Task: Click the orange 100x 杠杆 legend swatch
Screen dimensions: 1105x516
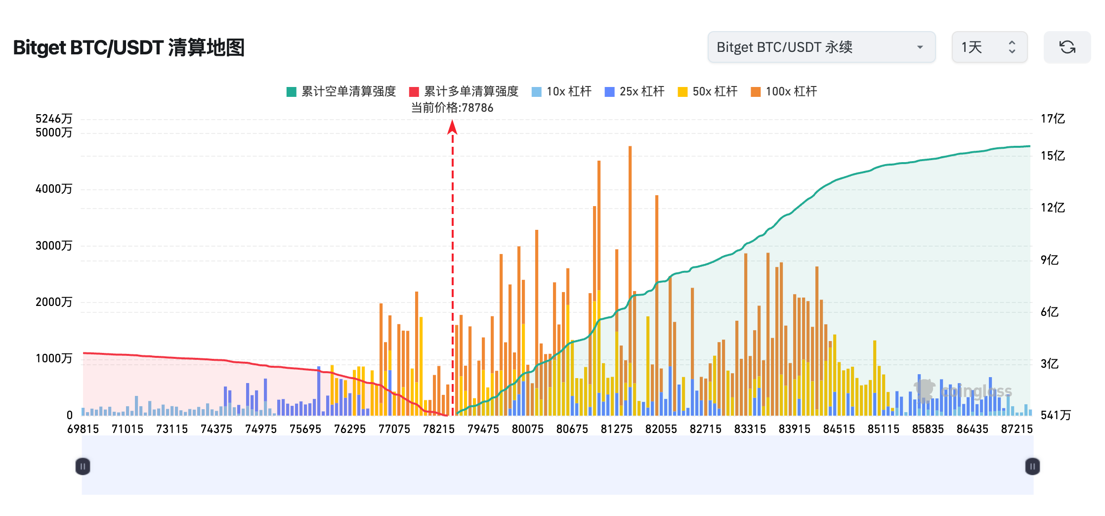Action: [756, 92]
